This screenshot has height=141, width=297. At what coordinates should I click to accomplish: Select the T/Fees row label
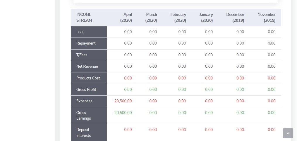[x=82, y=55]
